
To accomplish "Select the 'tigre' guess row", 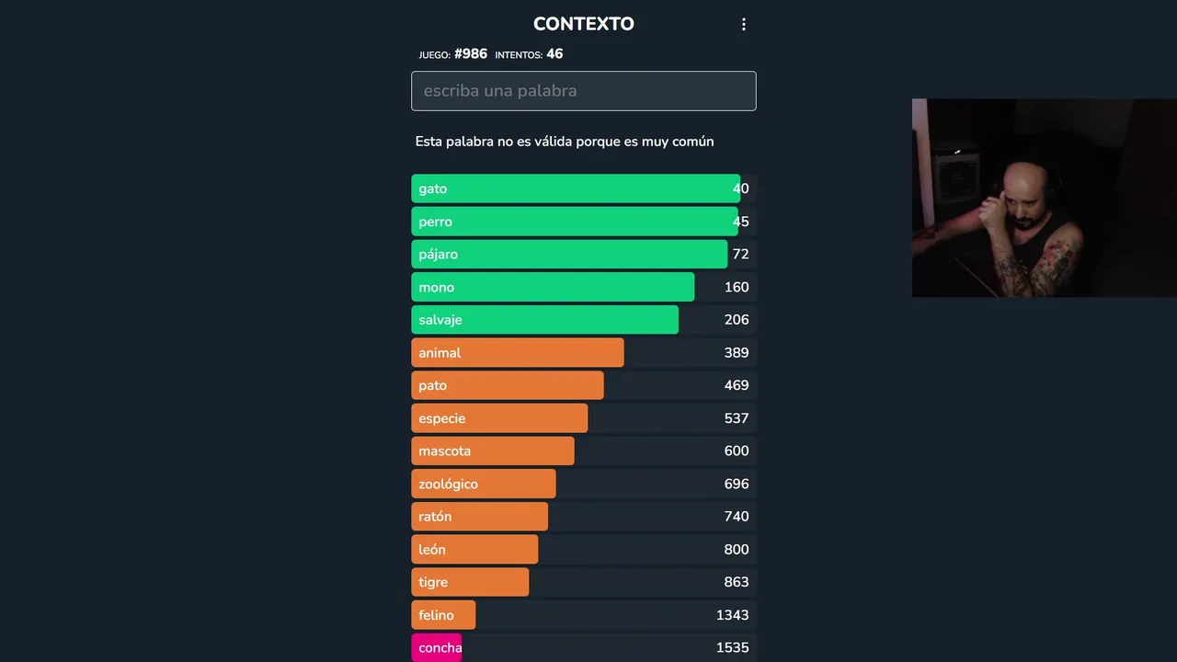I will point(583,582).
